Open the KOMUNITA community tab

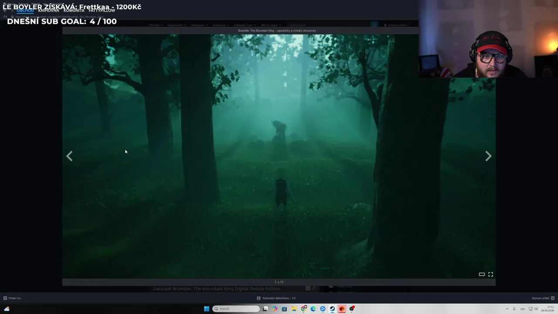click(74, 10)
